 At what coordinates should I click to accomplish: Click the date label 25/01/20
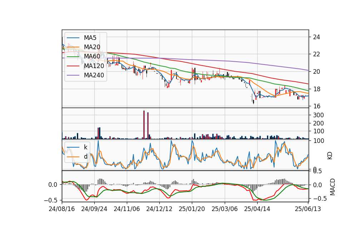192,209
